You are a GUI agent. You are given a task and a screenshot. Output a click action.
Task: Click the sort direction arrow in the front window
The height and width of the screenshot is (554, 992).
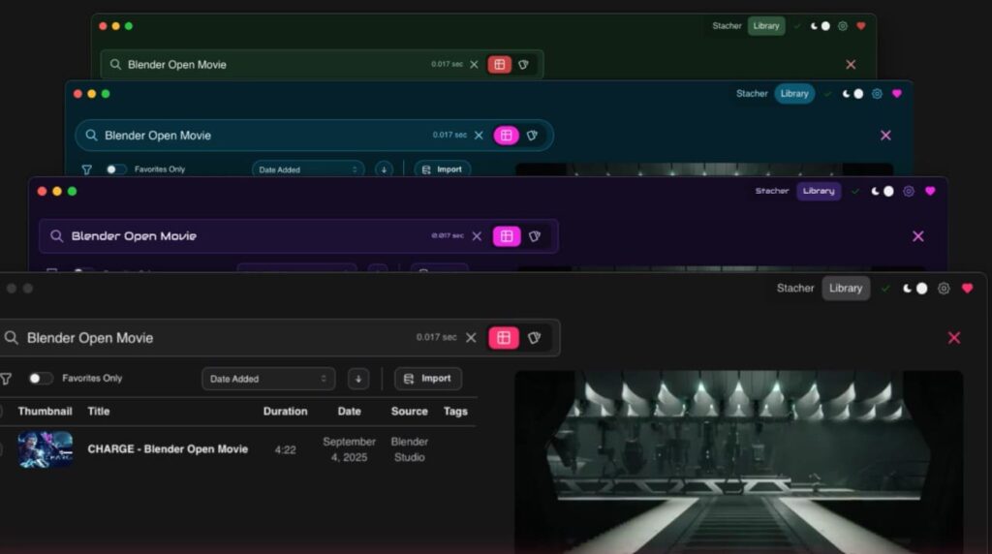pyautogui.click(x=358, y=379)
